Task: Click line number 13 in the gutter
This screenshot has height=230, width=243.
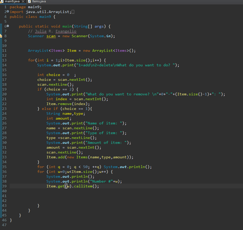Action: point(4,60)
